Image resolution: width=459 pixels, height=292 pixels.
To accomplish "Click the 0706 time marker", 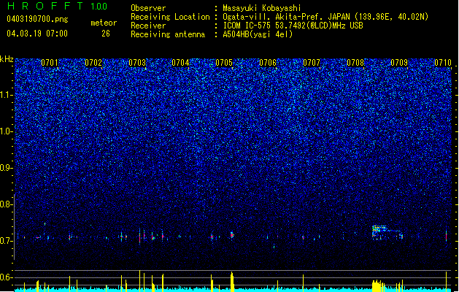I will click(268, 63).
